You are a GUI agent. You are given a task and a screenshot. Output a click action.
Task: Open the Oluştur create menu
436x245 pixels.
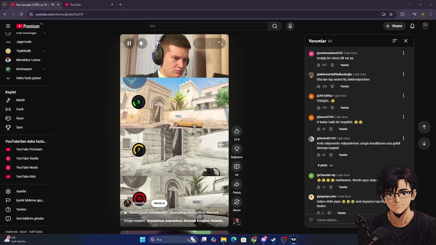point(394,26)
